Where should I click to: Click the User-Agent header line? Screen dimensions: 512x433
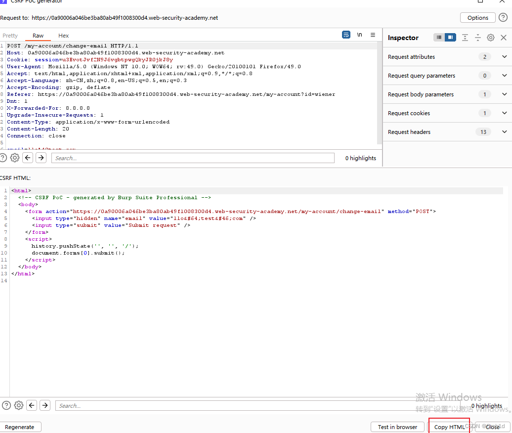[154, 66]
